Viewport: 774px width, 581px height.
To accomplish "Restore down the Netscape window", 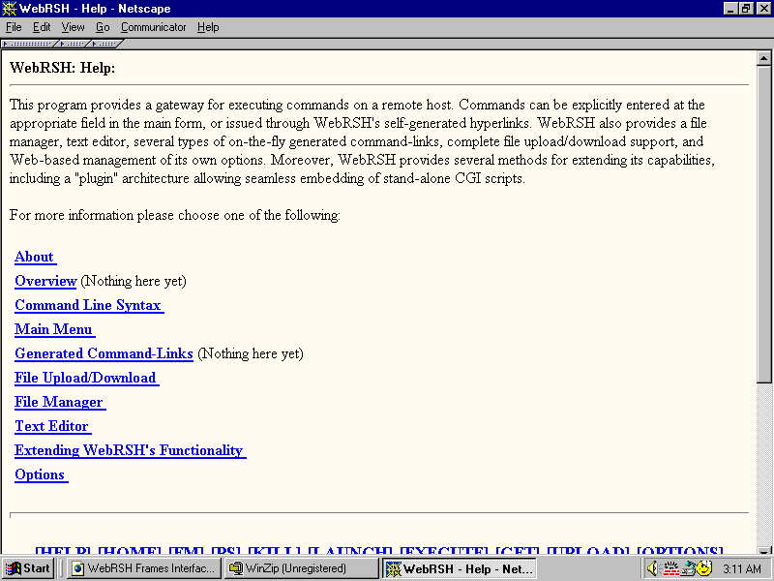I will [746, 9].
